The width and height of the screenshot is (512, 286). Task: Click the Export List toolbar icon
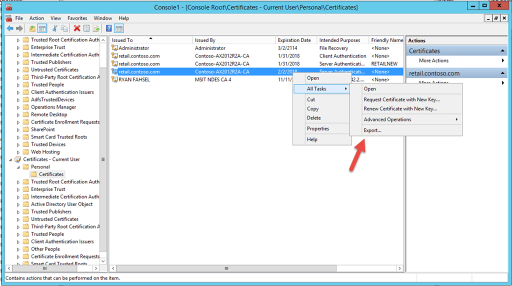coord(96,28)
